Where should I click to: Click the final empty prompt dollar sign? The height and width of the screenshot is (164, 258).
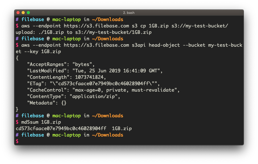pyautogui.click(x=17, y=141)
